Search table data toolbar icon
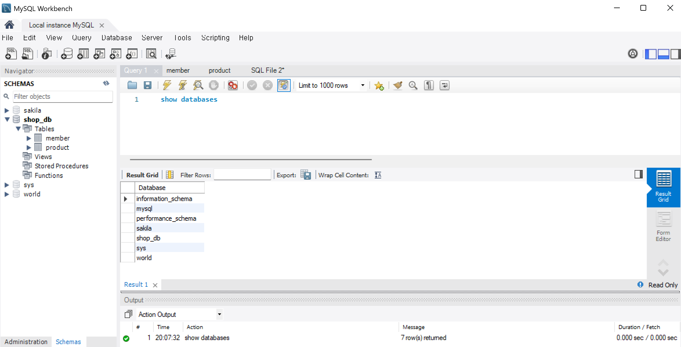681x347 pixels. [x=151, y=54]
